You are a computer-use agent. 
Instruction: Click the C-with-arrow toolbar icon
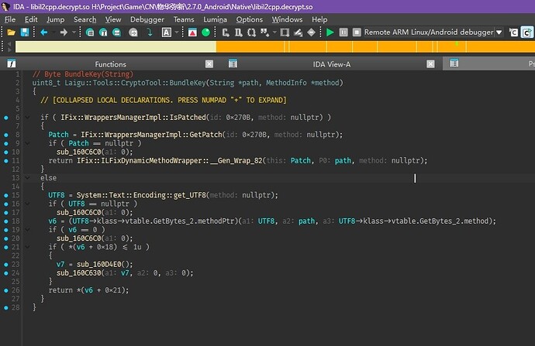click(225, 33)
